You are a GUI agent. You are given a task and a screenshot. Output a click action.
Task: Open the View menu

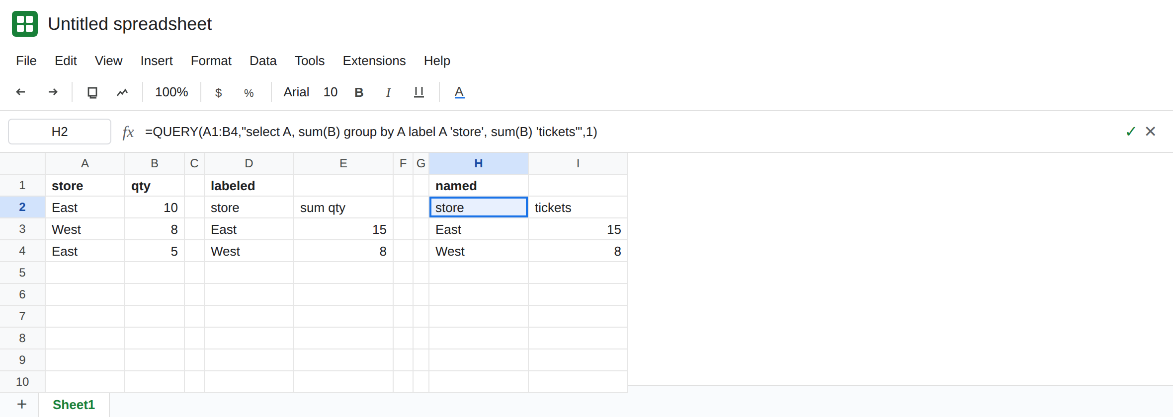tap(108, 61)
